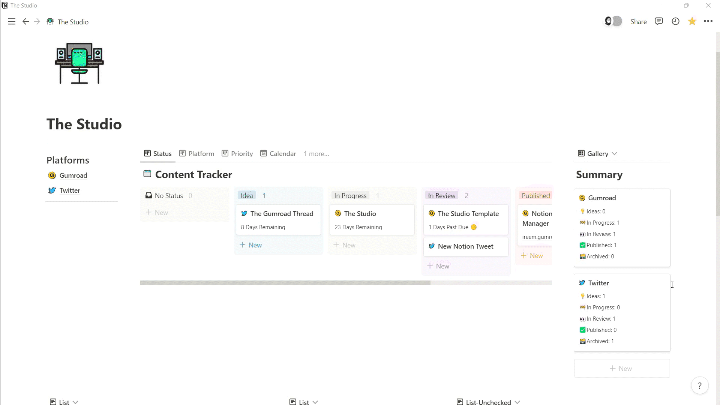Image resolution: width=720 pixels, height=405 pixels.
Task: Open the Gumroad summary card
Action: pos(622,228)
